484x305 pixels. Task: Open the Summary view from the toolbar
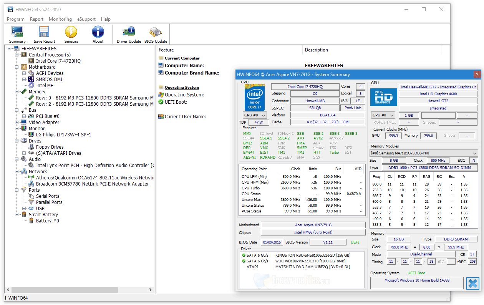[x=17, y=34]
